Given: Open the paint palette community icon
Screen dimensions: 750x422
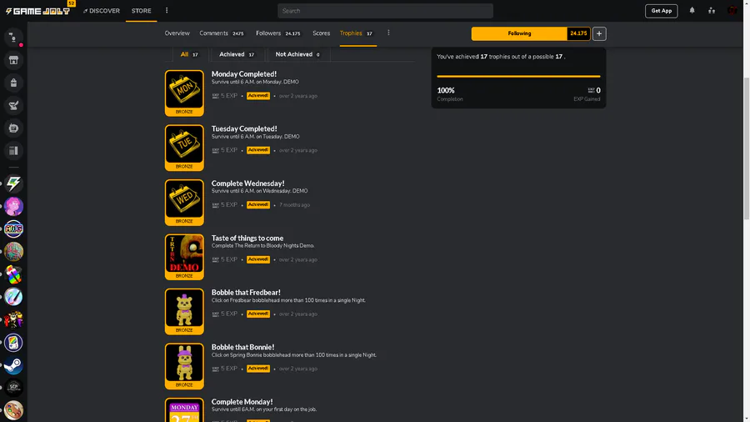Looking at the screenshot, I should tap(13, 410).
